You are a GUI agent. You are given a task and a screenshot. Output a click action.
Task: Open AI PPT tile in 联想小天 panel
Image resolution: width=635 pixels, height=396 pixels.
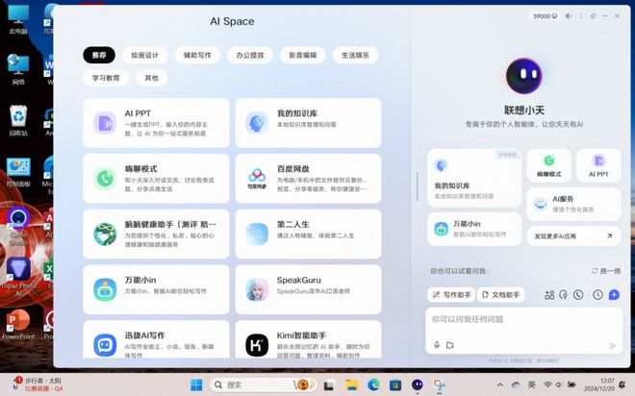(598, 165)
